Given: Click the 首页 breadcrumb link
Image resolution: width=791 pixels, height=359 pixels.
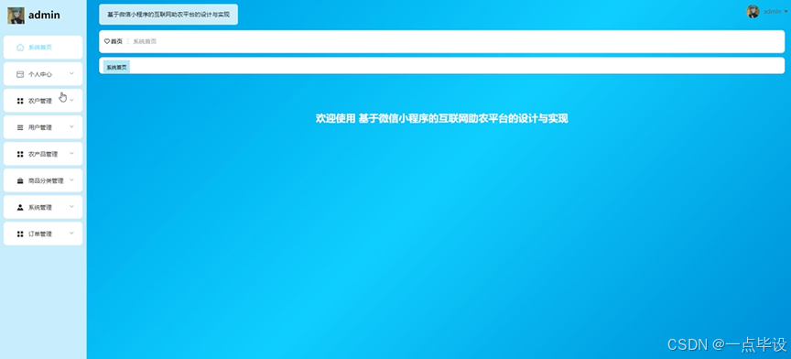Looking at the screenshot, I should tap(116, 41).
